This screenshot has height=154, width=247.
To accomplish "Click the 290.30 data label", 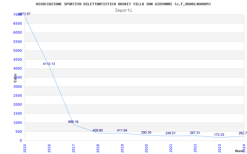I will pyautogui.click(x=146, y=133).
